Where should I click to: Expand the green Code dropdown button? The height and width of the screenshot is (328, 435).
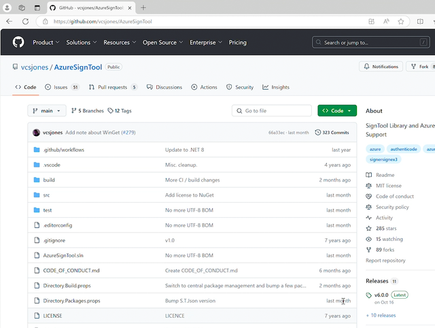(336, 110)
